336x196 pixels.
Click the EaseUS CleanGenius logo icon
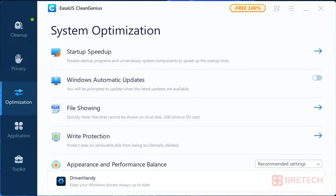click(52, 8)
